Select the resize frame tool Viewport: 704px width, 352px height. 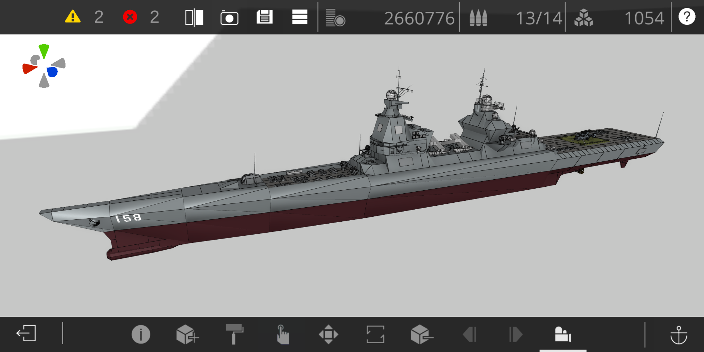375,334
